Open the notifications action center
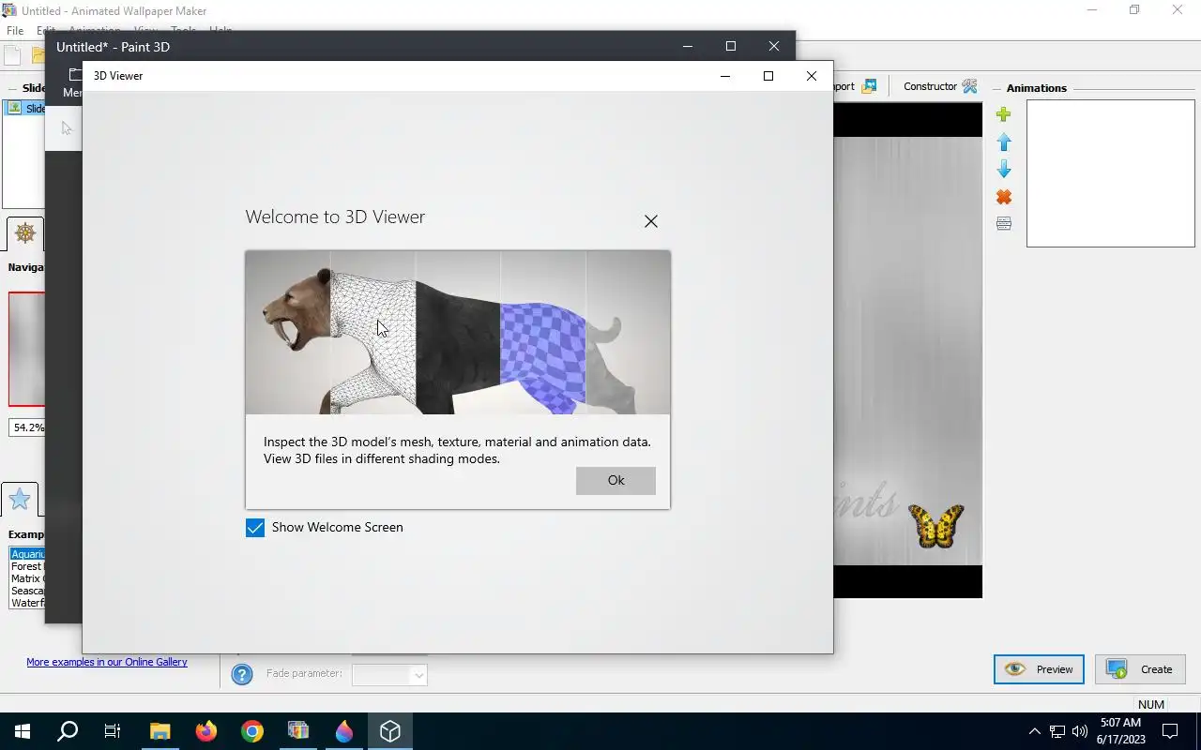Viewport: 1201px width, 750px height. pos(1170,731)
